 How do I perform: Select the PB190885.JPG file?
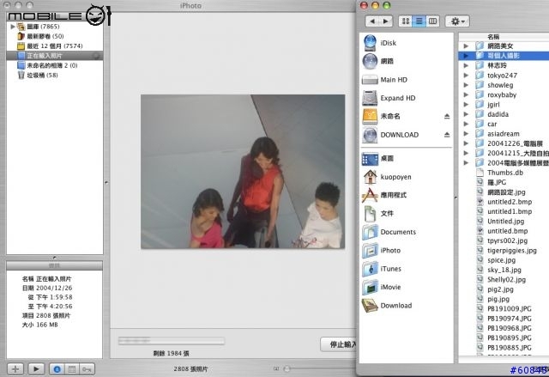(x=504, y=348)
